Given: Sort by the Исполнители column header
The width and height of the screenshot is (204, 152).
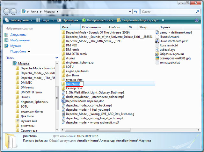Looking at the screenshot, I should click(x=93, y=27).
